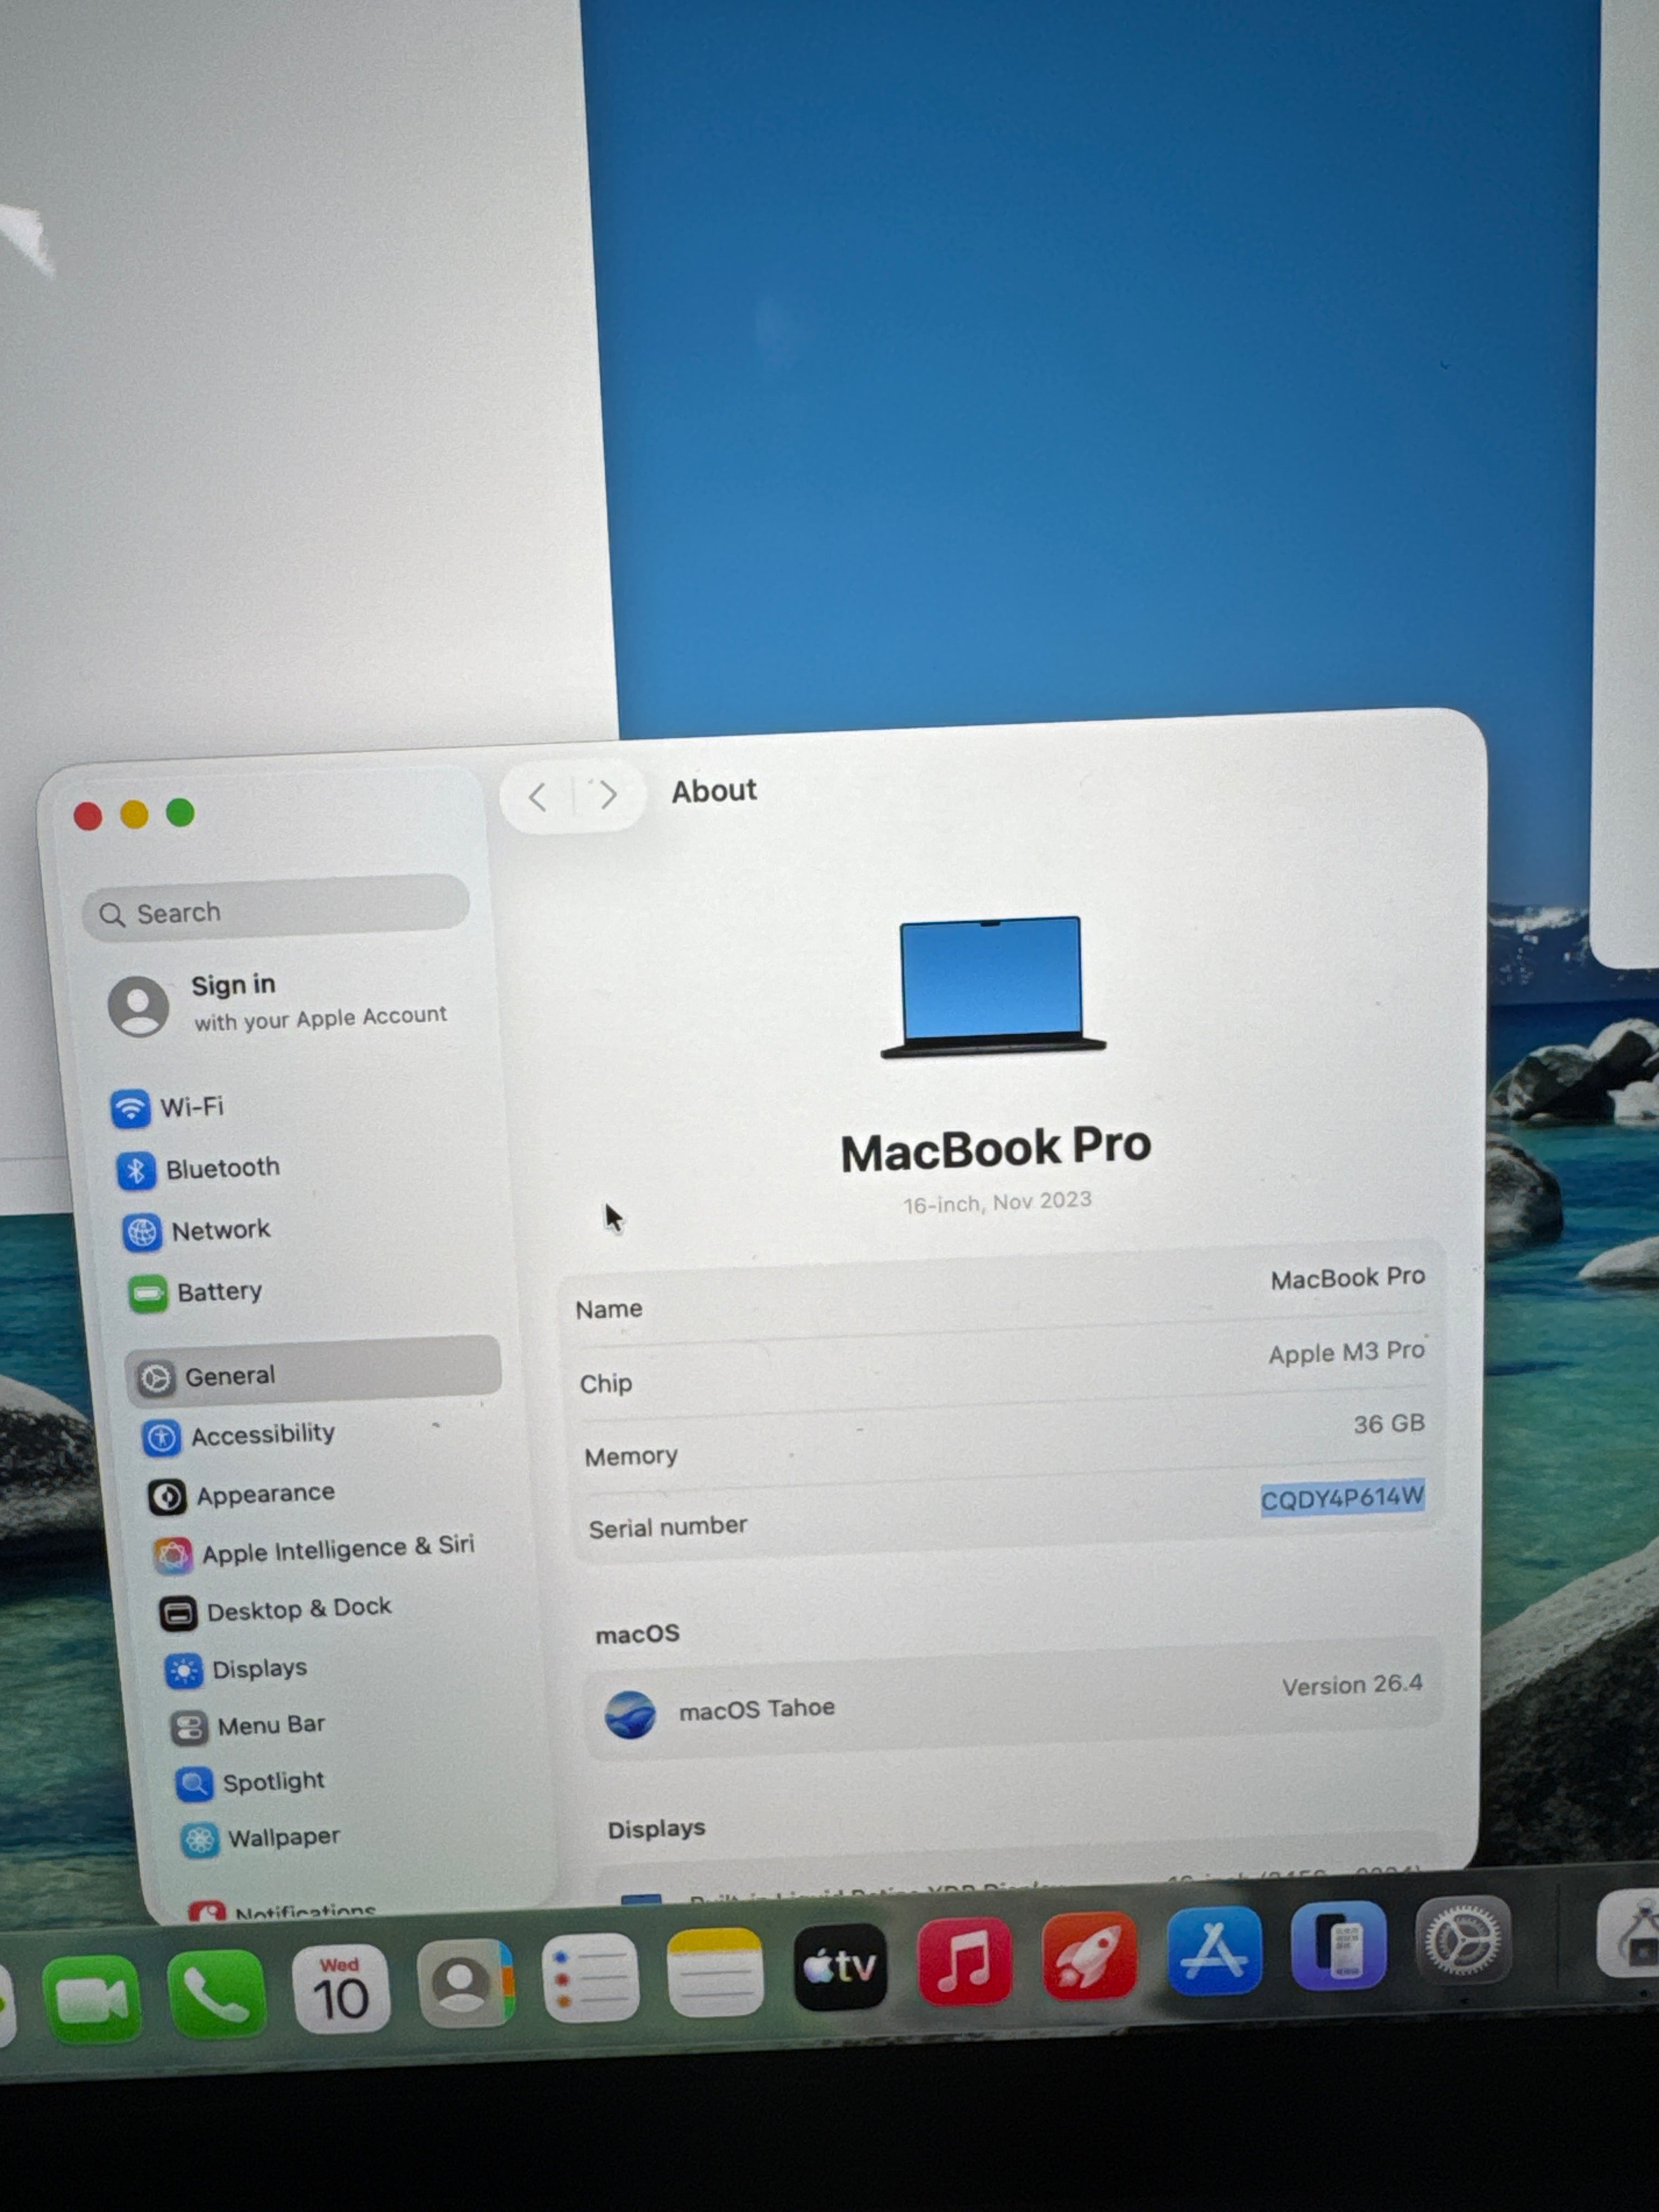Image resolution: width=1659 pixels, height=2212 pixels.
Task: Zoom the Settings window with green button
Action: (x=180, y=813)
